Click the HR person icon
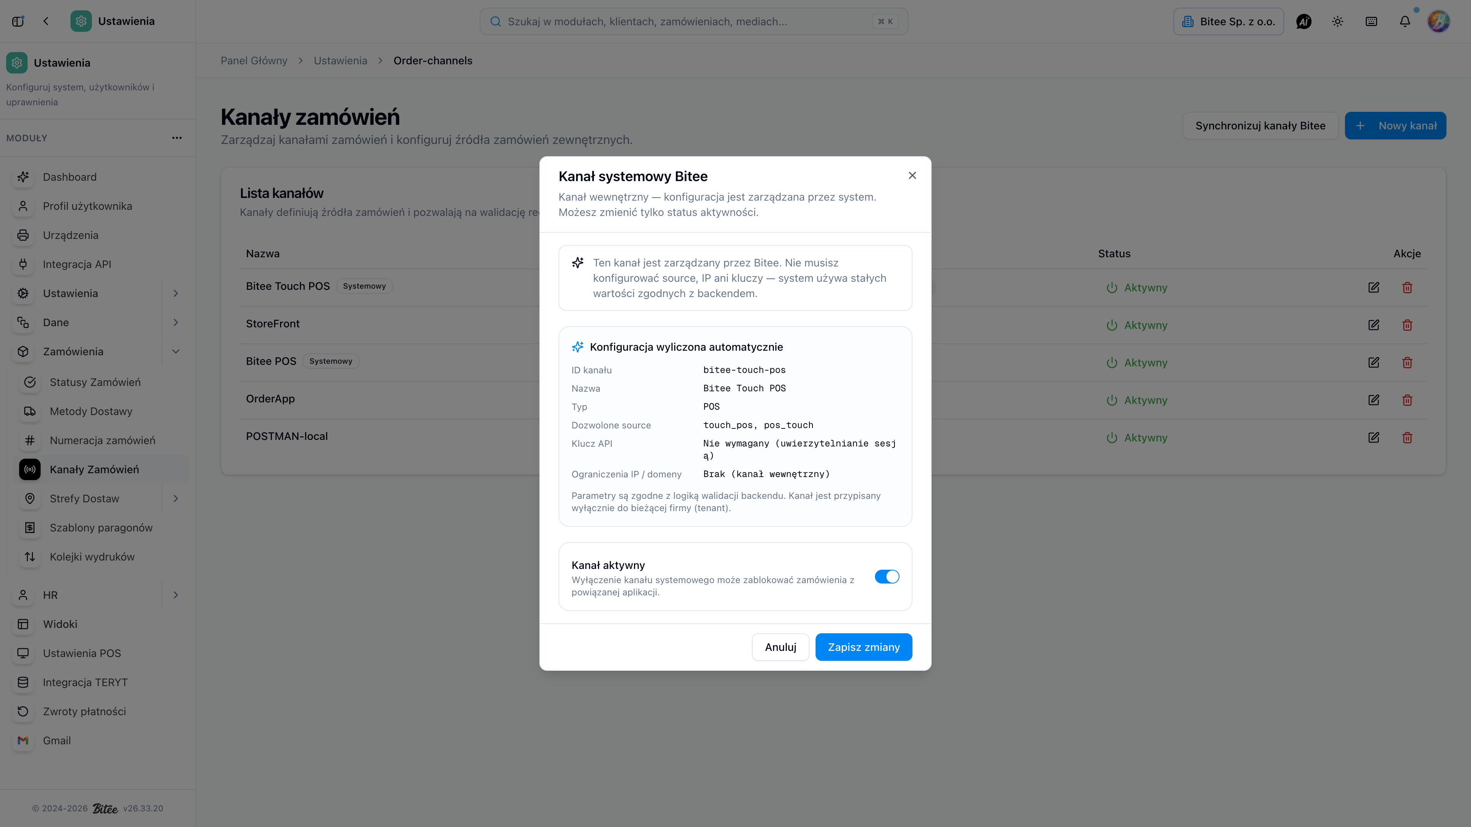The height and width of the screenshot is (827, 1471). coord(23,595)
